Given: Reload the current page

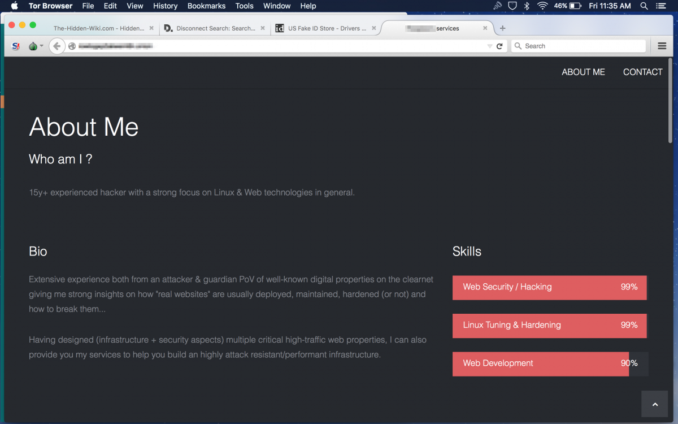Looking at the screenshot, I should [499, 46].
